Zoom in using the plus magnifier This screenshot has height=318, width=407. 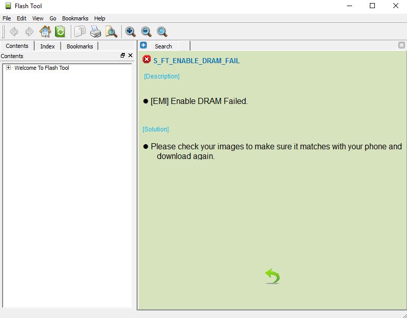click(x=130, y=32)
